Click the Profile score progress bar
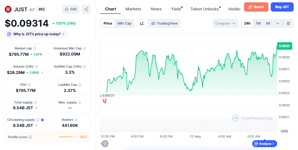 click(68, 137)
